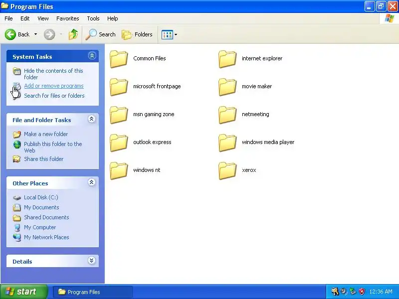Click the My Documents icon
This screenshot has width=399, height=299.
coord(17,208)
